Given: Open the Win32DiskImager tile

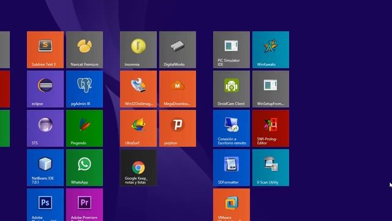Looking at the screenshot, I should pos(138,89).
